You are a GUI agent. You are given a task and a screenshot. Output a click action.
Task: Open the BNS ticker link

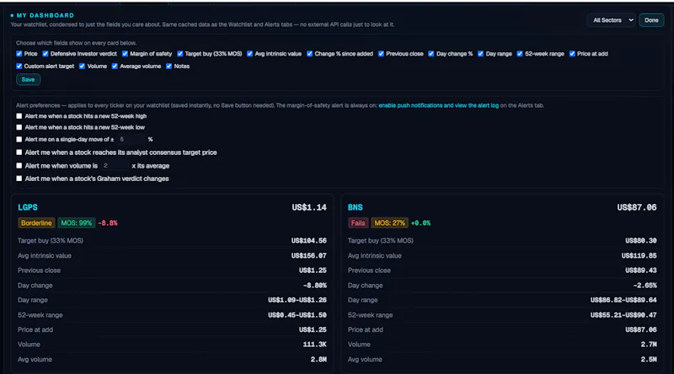point(355,207)
